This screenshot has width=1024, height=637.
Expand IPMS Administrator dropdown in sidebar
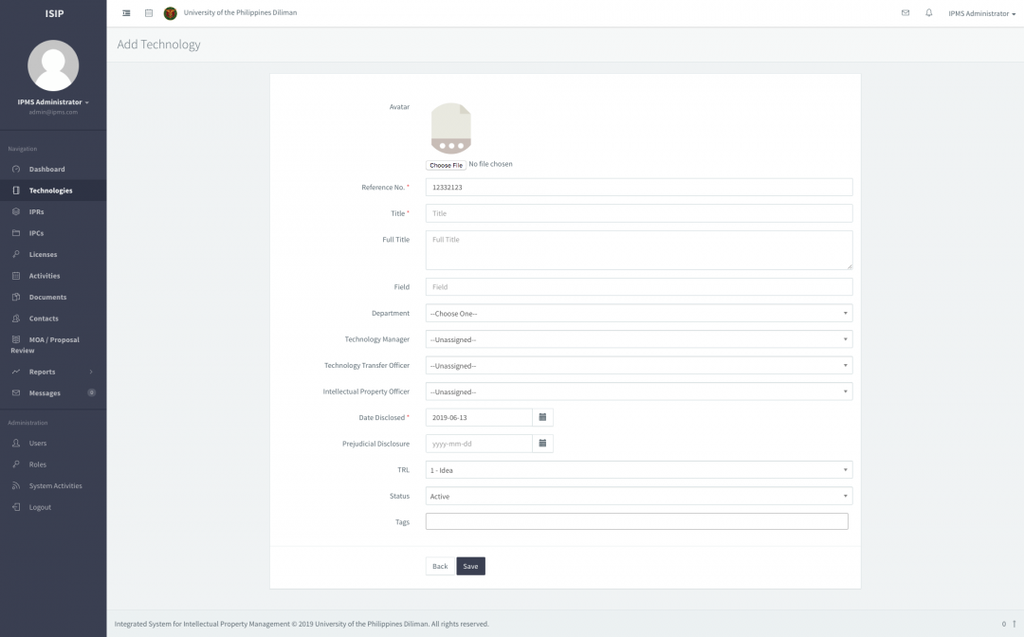click(x=53, y=101)
